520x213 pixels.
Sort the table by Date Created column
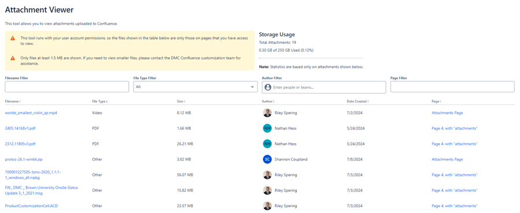click(358, 102)
